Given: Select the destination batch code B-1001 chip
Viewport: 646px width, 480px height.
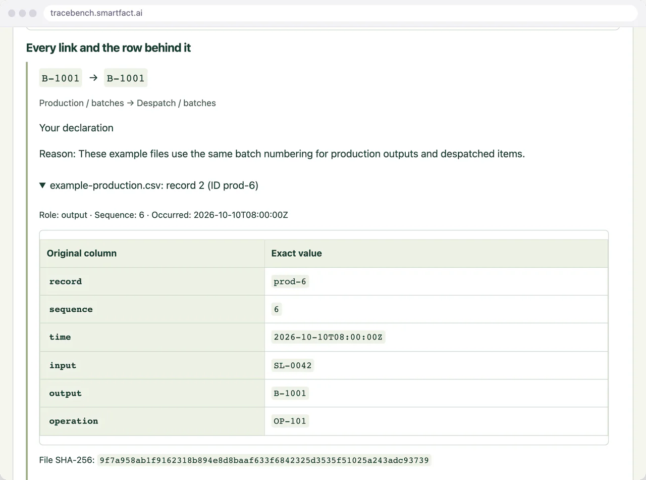Looking at the screenshot, I should (x=126, y=78).
